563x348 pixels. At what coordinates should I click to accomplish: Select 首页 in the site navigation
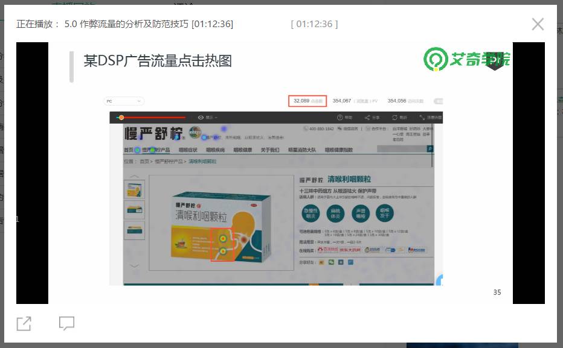pos(129,150)
